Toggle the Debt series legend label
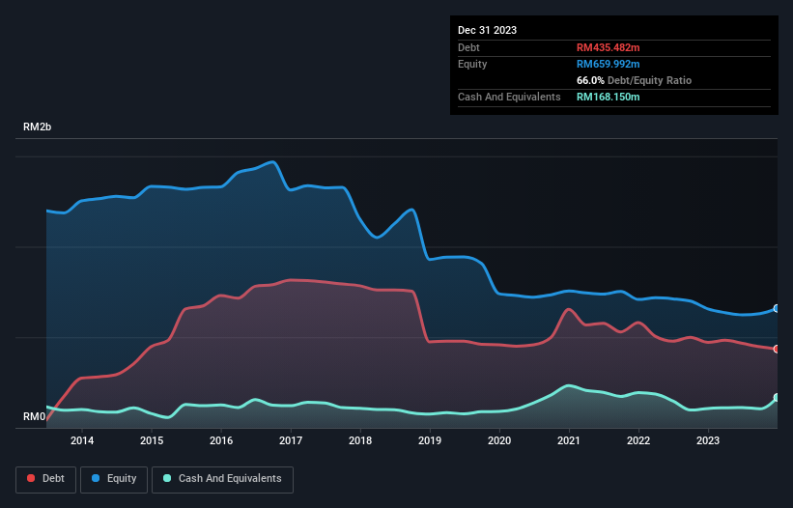793x508 pixels. pyautogui.click(x=55, y=479)
